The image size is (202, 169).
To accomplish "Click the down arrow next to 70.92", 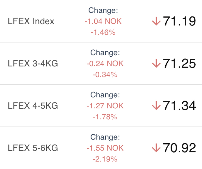I will click(156, 148).
